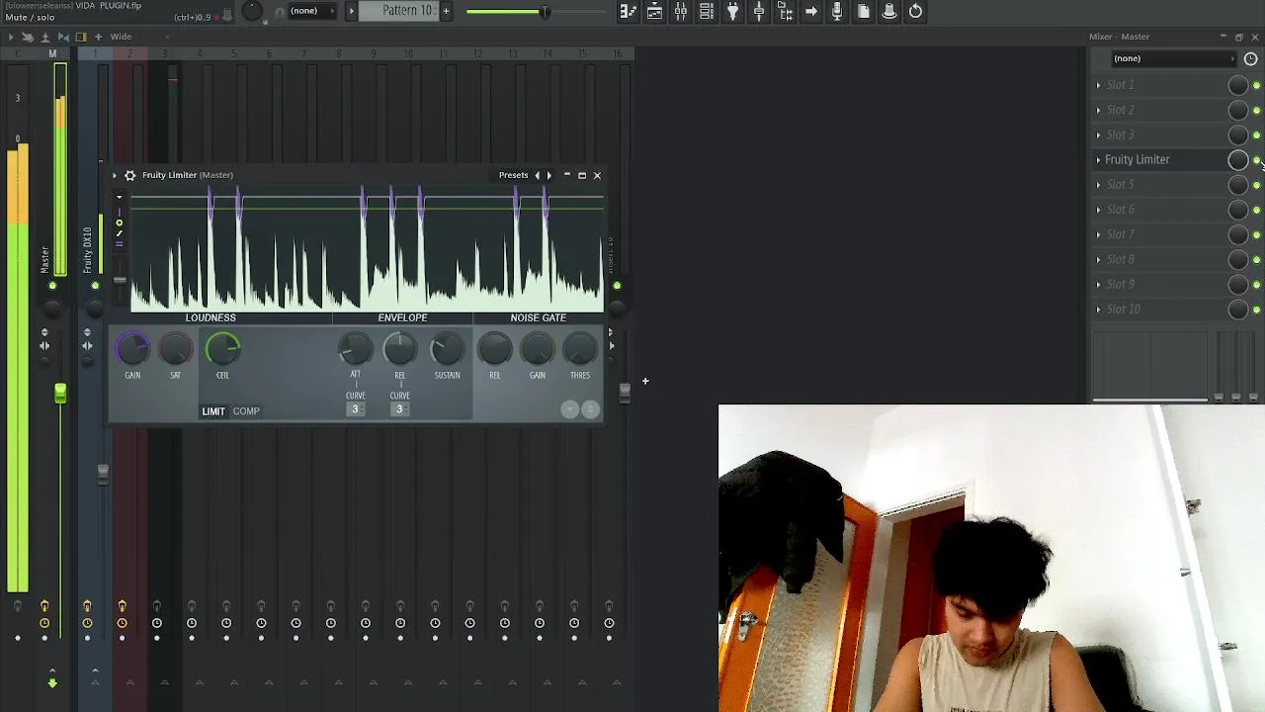Expand the Slot 1 menu arrow

coord(1098,85)
